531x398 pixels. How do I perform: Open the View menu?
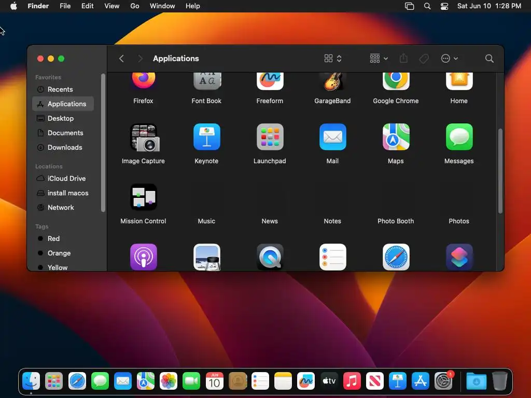click(x=112, y=6)
